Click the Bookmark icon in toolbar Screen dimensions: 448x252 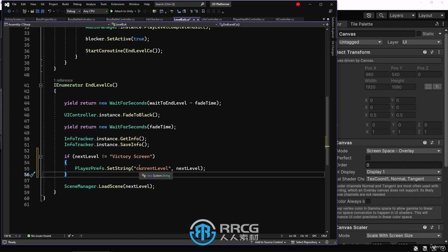pyautogui.click(x=203, y=11)
